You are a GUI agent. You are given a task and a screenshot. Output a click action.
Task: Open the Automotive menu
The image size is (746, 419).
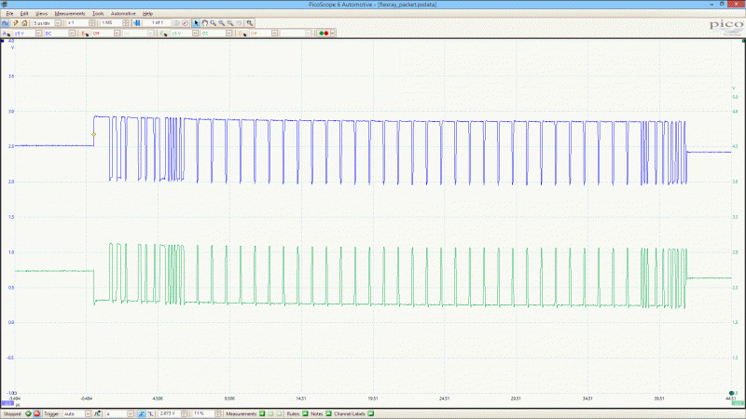(122, 14)
